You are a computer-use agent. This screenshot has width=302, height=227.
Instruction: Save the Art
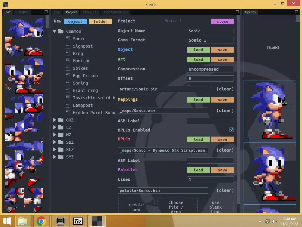pyautogui.click(x=222, y=59)
